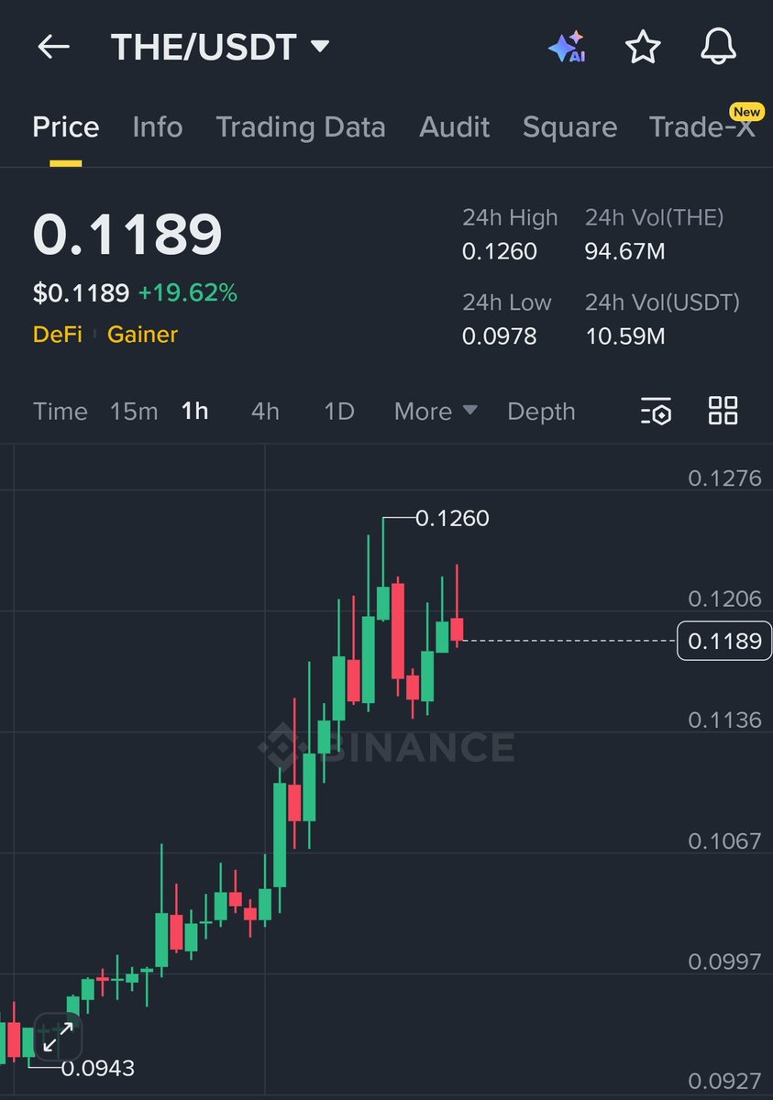
Task: Open the THE/USDT pair selector dropdown
Action: pos(220,47)
